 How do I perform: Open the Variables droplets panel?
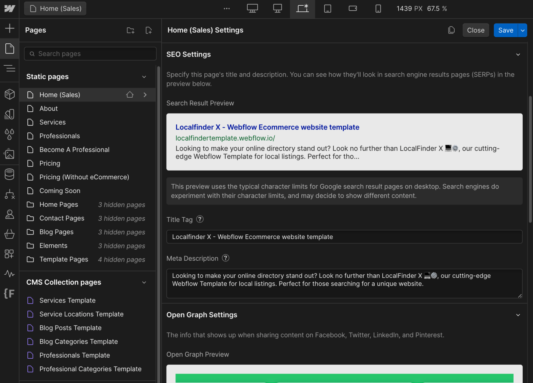tap(10, 134)
